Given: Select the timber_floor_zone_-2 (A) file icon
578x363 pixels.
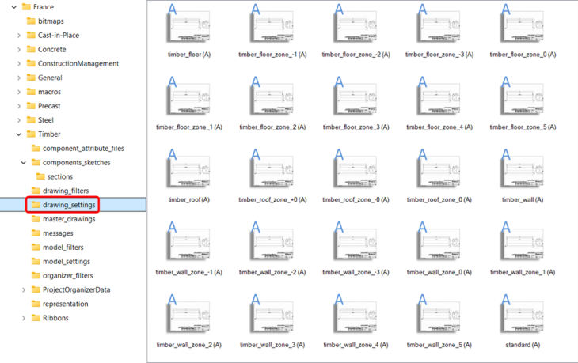Looking at the screenshot, I should (x=356, y=24).
